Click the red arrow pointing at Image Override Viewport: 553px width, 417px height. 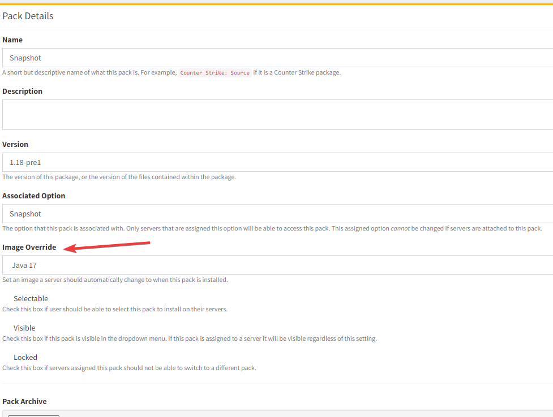click(x=106, y=247)
